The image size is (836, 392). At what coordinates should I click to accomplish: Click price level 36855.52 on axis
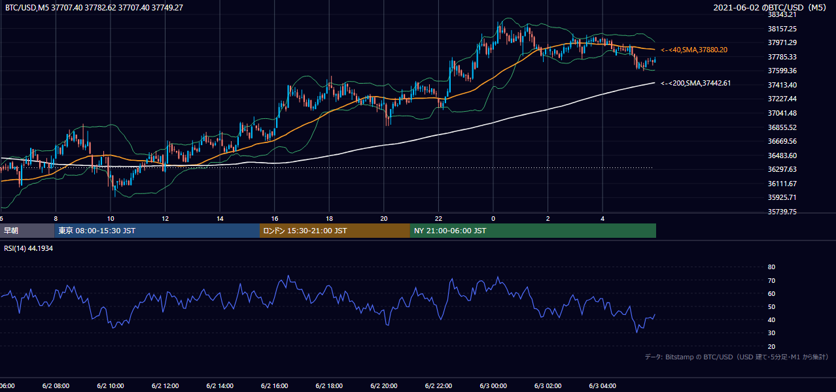[782, 127]
